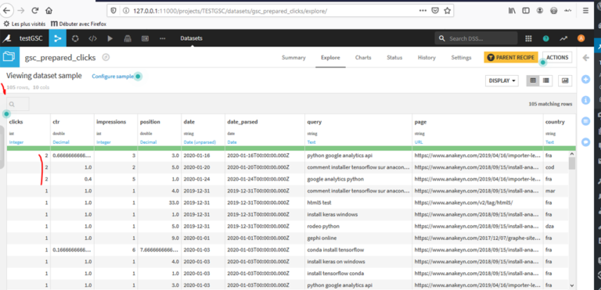601x290 pixels.
Task: Switch to columns list view toggle
Action: click(545, 81)
